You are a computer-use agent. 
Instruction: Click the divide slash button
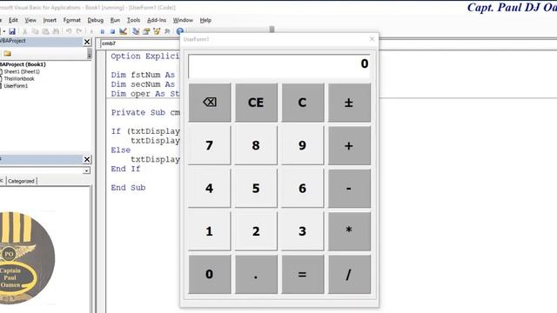[x=349, y=274]
